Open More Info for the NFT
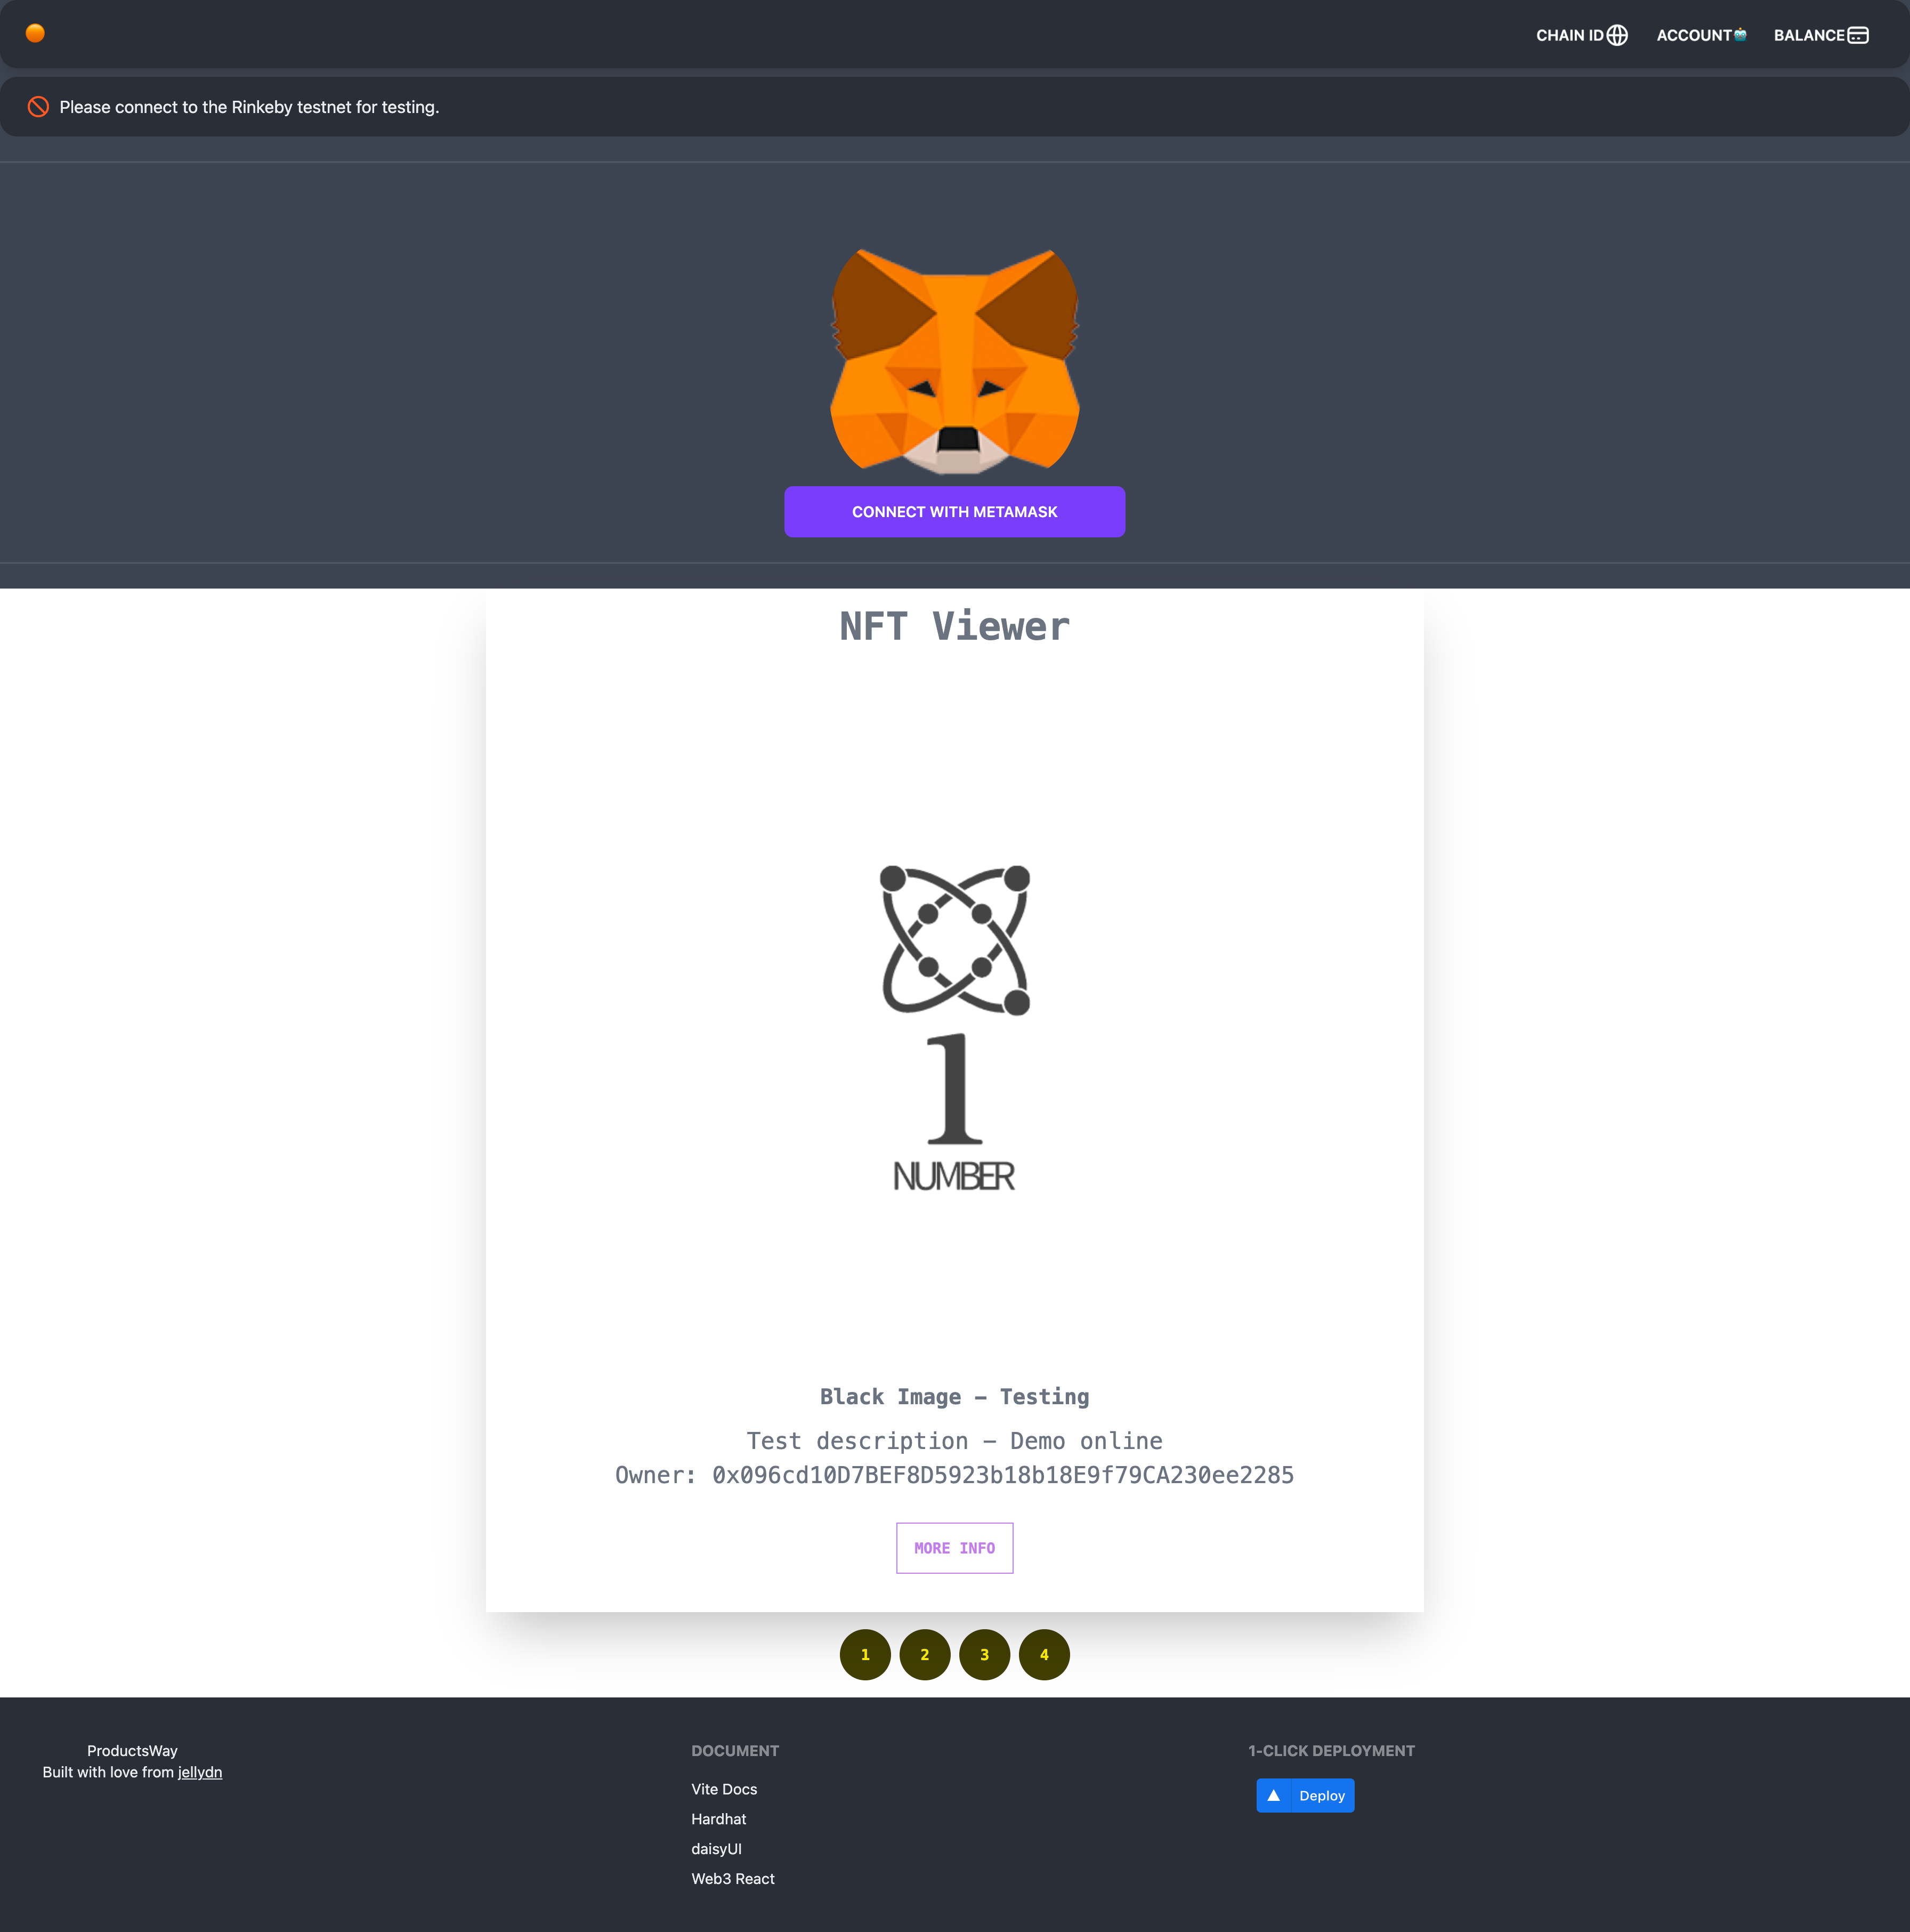The image size is (1910, 1932). pyautogui.click(x=954, y=1548)
